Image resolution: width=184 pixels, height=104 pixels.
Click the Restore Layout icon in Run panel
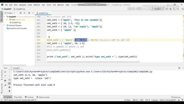(x=5, y=81)
